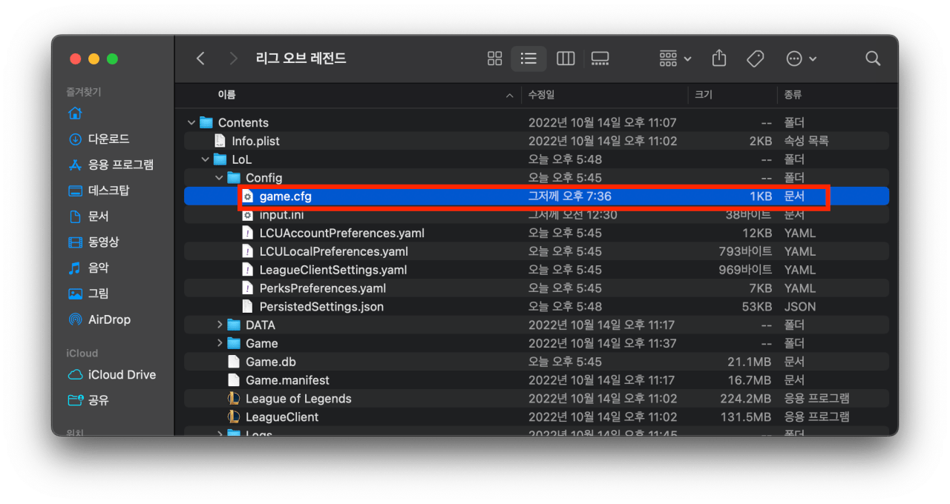Viewport: 950px width, 504px height.
Task: Switch to column view
Action: [566, 59]
